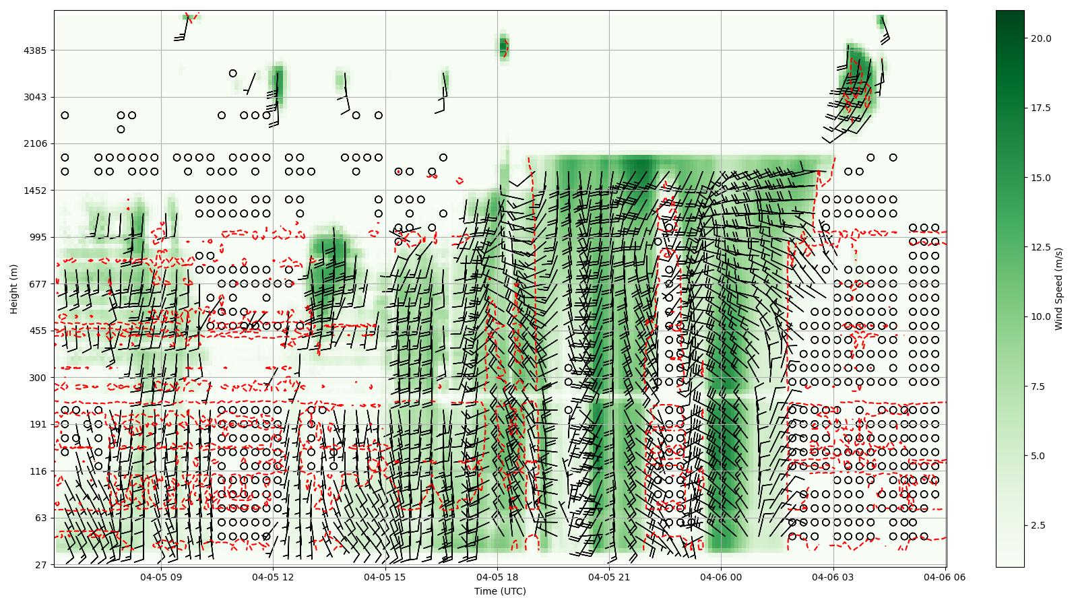
Task: Click the 2.5 colorbar tick label
Action: pyautogui.click(x=1038, y=525)
